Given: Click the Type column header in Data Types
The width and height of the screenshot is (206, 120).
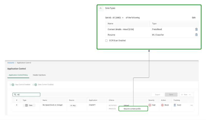Looking at the screenshot, I should point(154,24).
